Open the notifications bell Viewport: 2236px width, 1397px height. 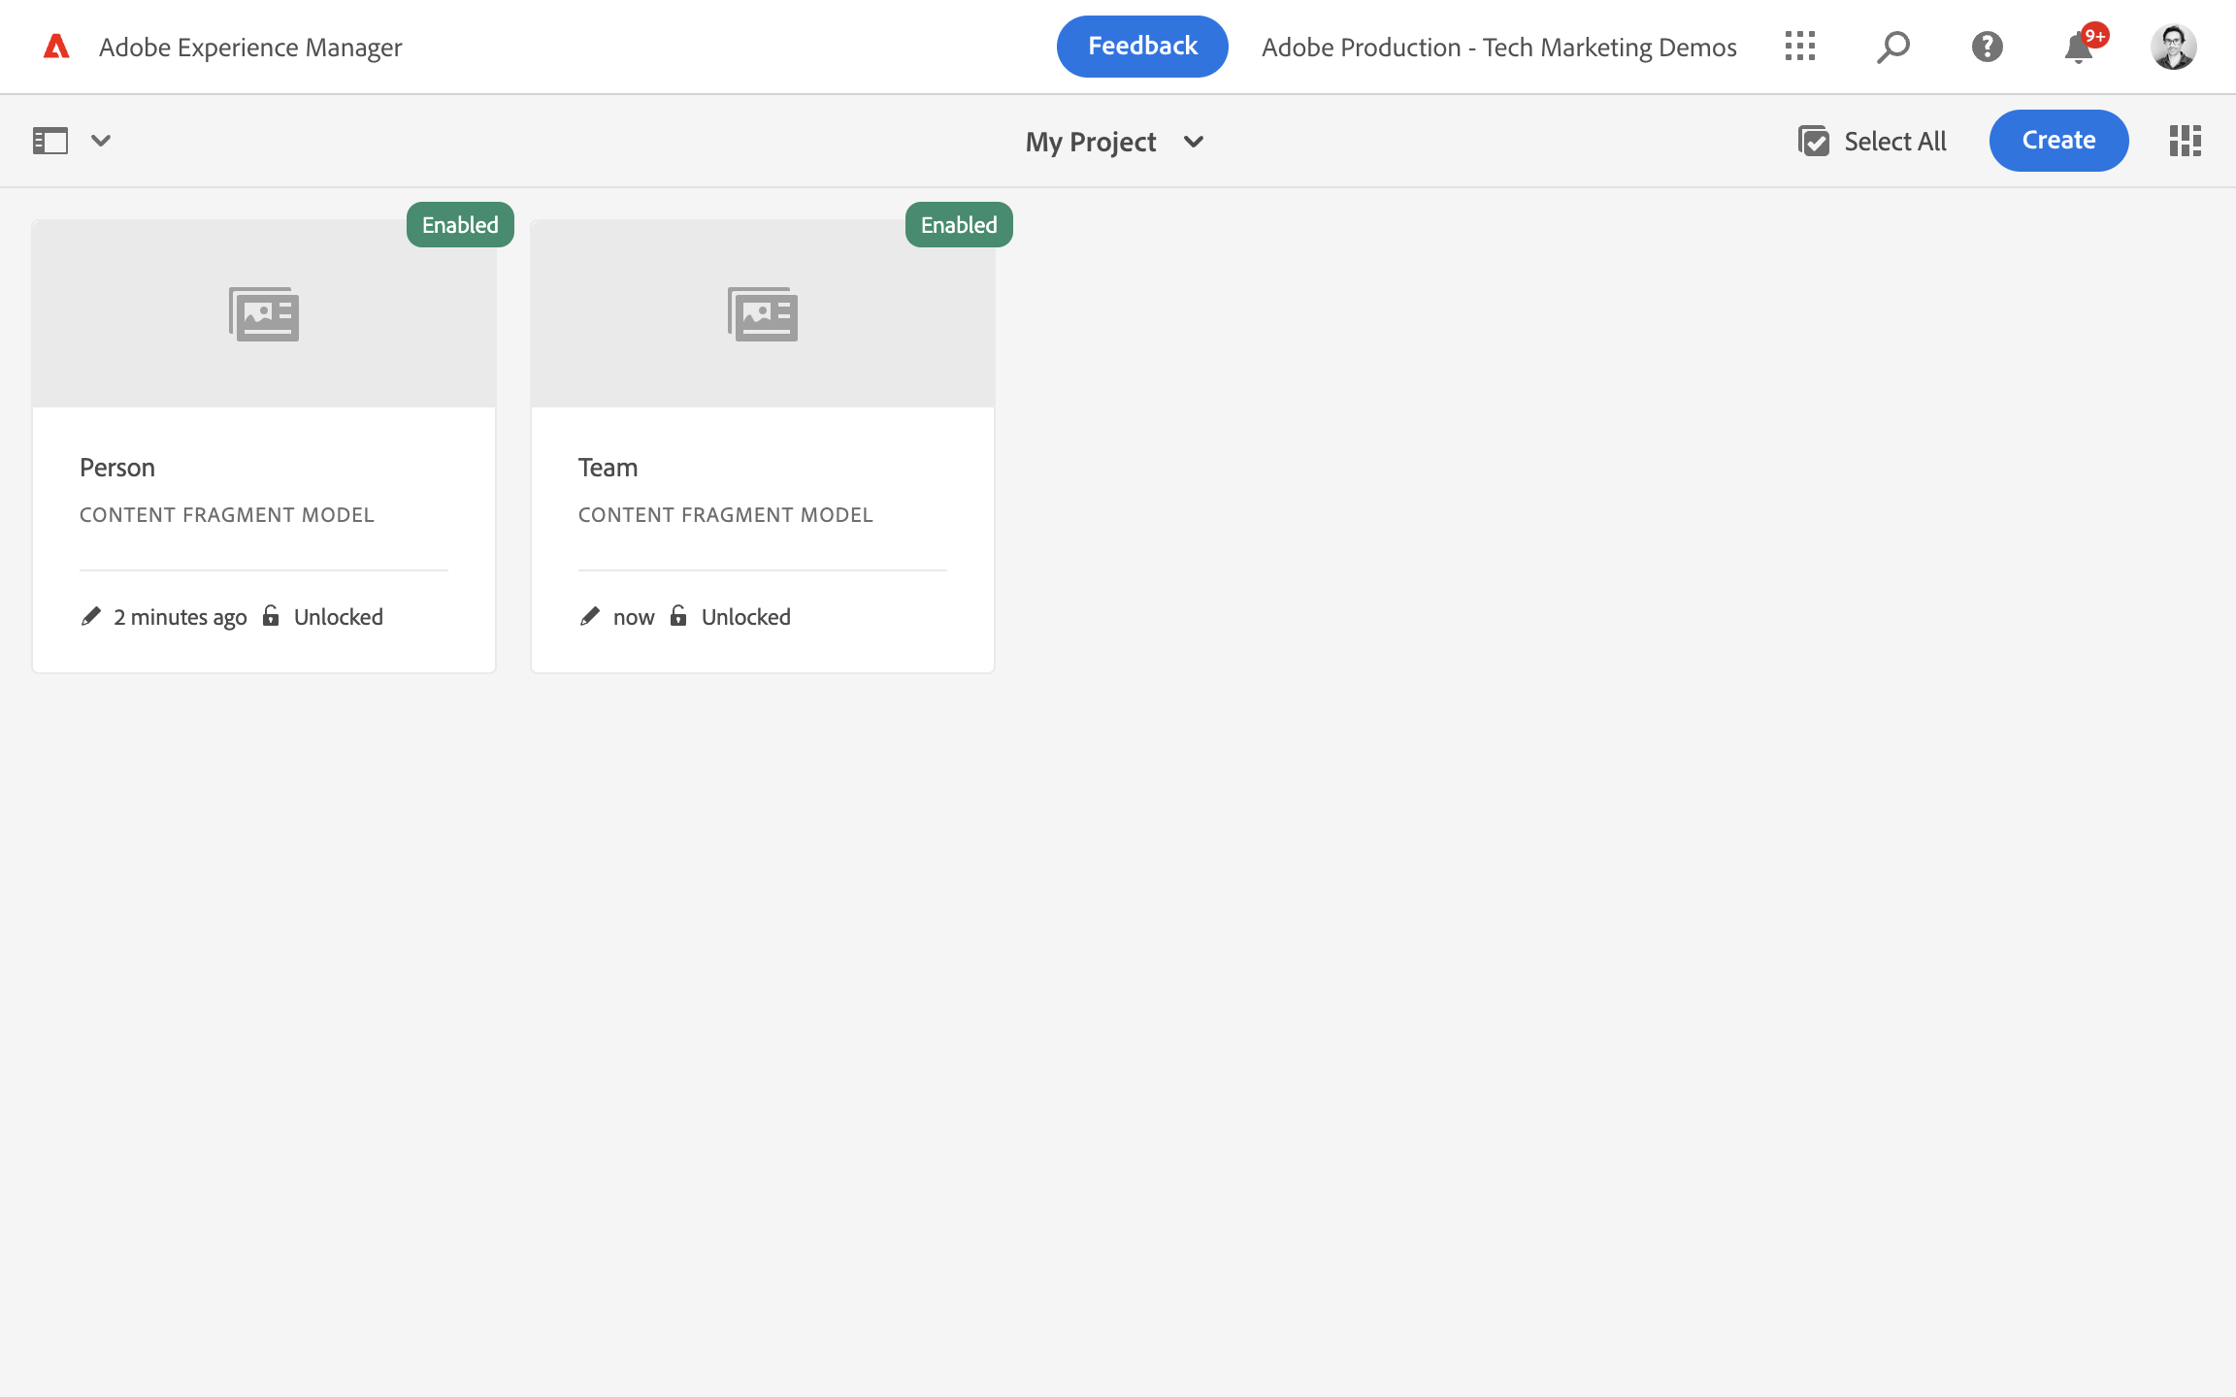click(2078, 47)
